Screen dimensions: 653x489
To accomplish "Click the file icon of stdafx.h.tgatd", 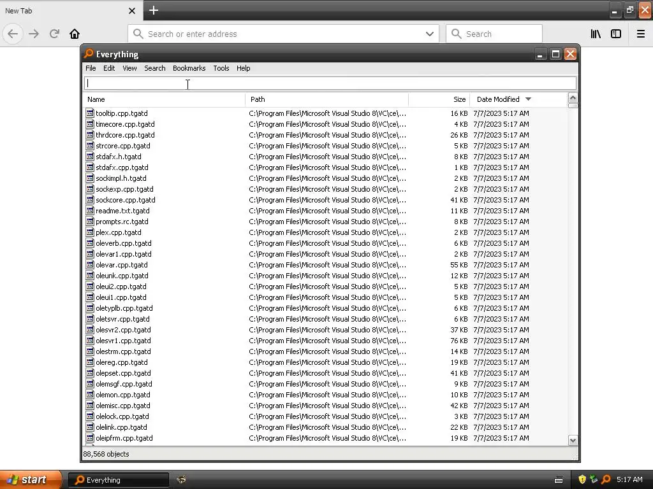I will coord(90,156).
